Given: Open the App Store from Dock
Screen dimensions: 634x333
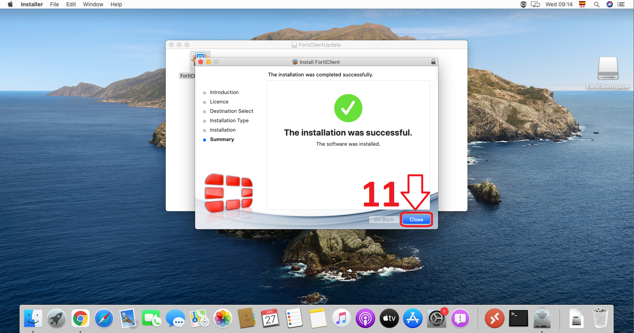Looking at the screenshot, I should [413, 319].
